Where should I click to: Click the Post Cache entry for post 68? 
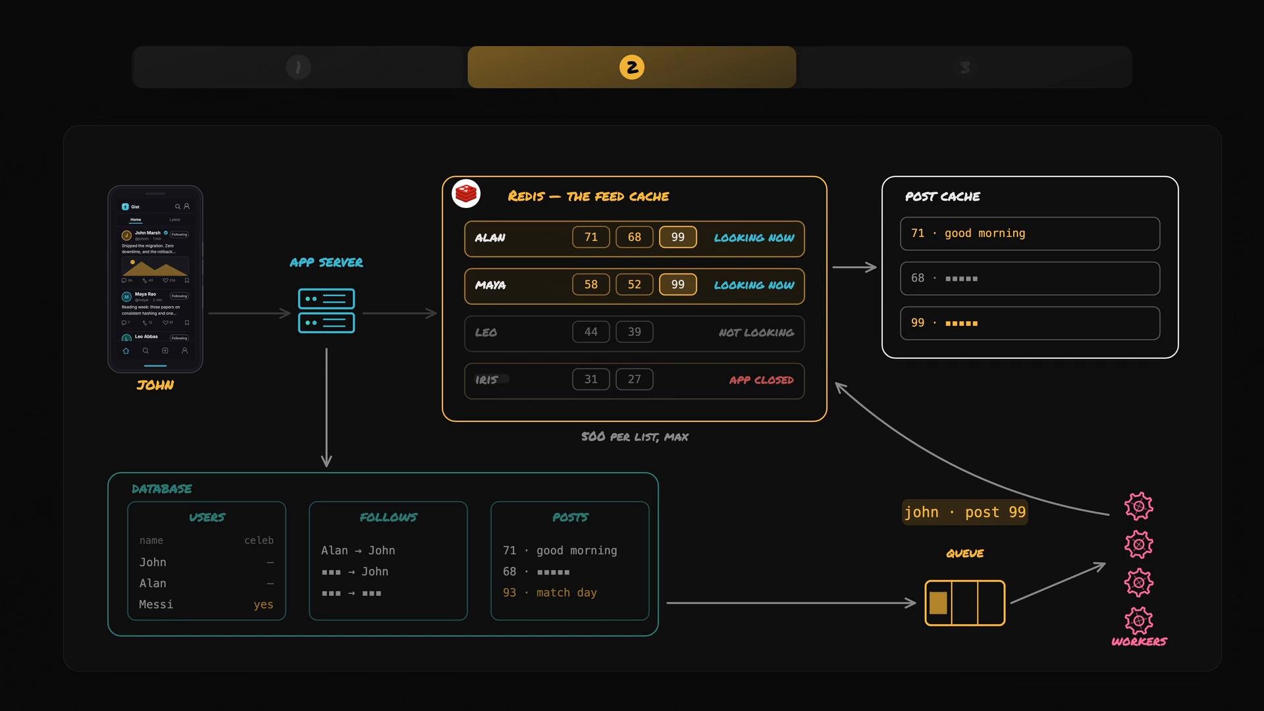pos(1030,278)
